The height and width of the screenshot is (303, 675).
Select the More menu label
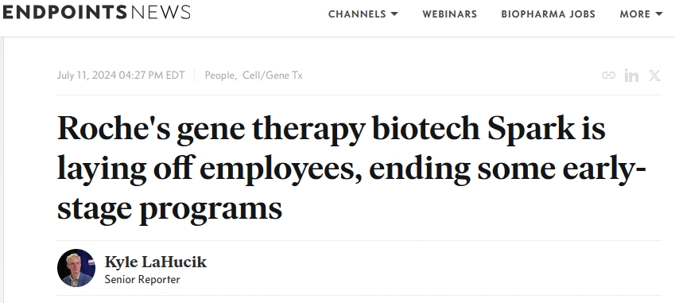pos(635,14)
